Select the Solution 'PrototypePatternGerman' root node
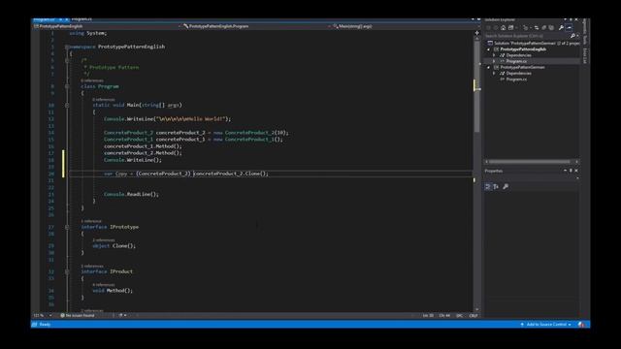 [534, 43]
